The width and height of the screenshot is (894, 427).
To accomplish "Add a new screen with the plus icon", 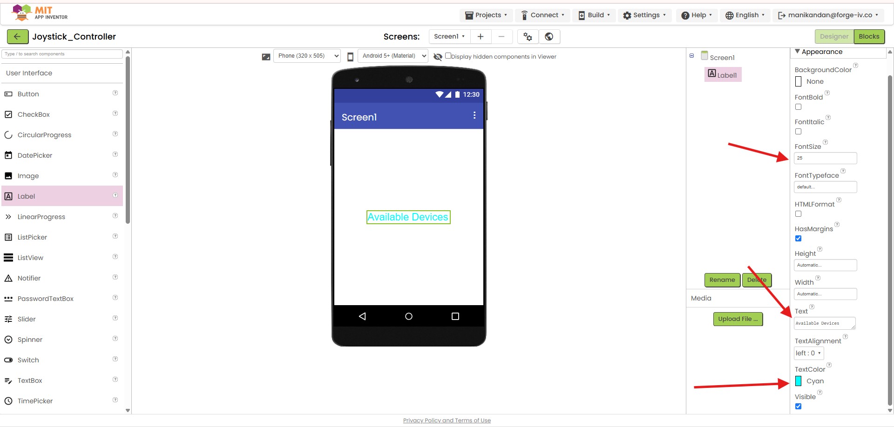I will point(481,36).
